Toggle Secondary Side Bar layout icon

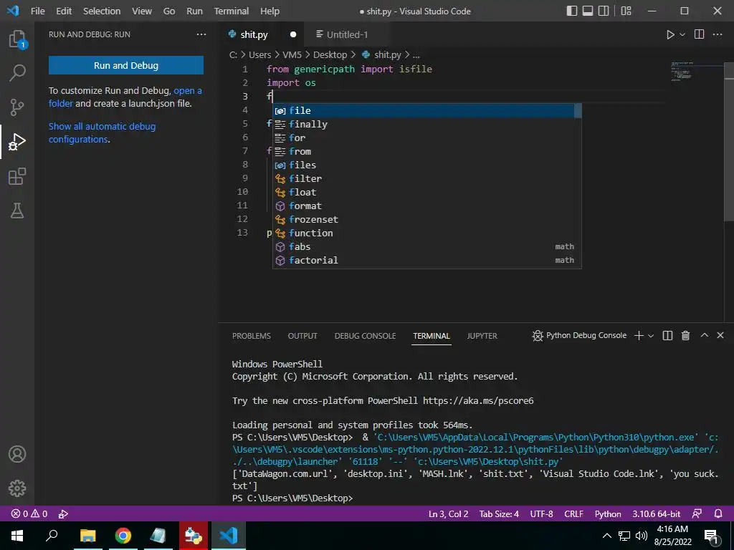(x=604, y=11)
